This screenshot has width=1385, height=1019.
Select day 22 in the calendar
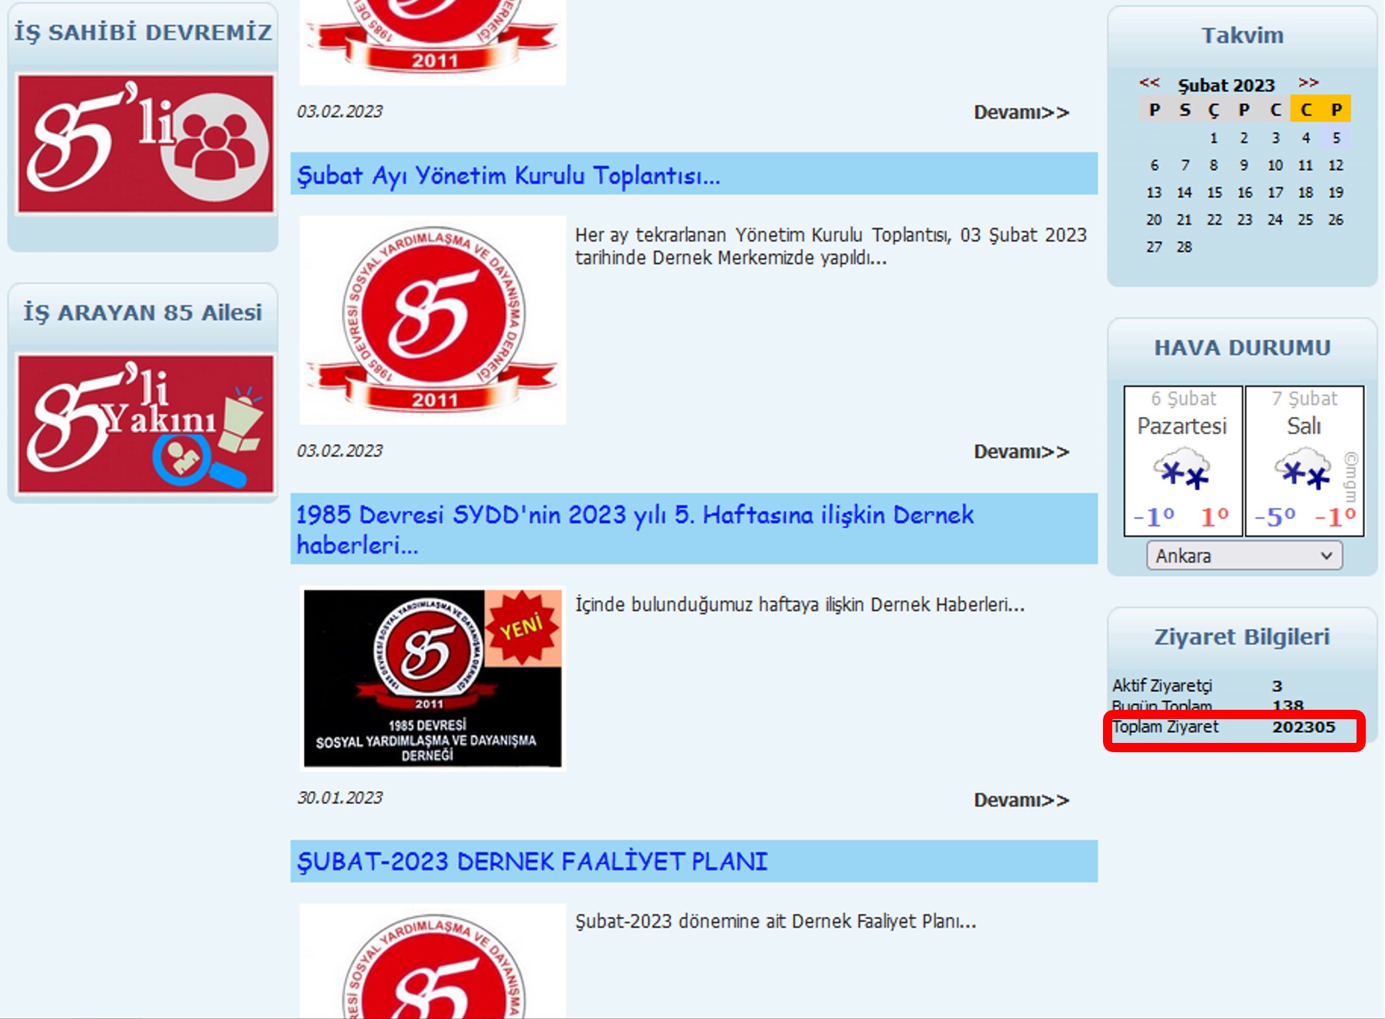tap(1214, 219)
